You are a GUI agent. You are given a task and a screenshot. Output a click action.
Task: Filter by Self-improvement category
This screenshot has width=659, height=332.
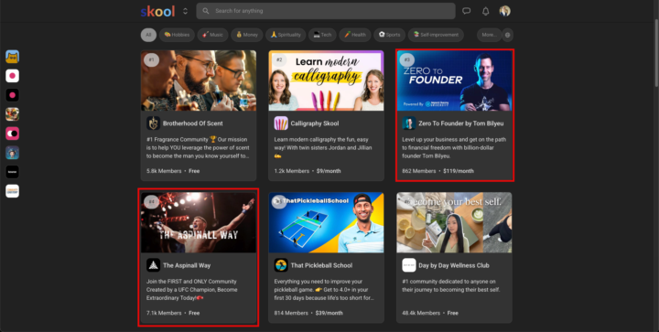click(x=436, y=36)
